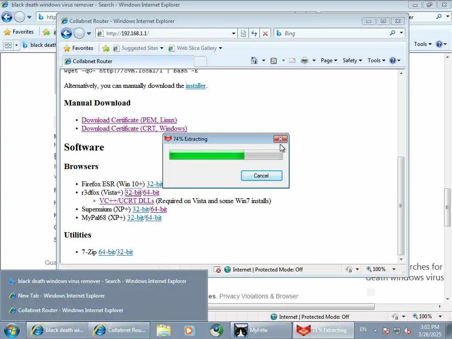Open the Help question mark icon in Collabnet window
This screenshot has width=452, height=339.
point(392,60)
